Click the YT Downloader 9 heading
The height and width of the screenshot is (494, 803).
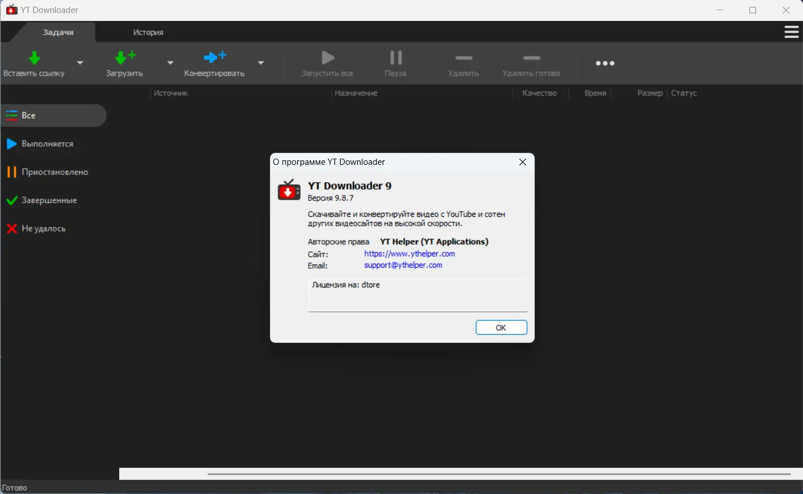[350, 186]
